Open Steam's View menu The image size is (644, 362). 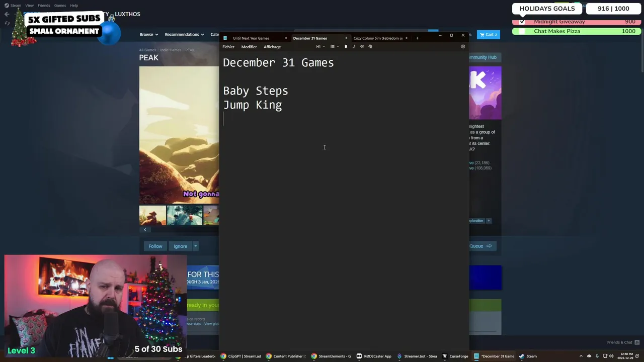tap(30, 6)
